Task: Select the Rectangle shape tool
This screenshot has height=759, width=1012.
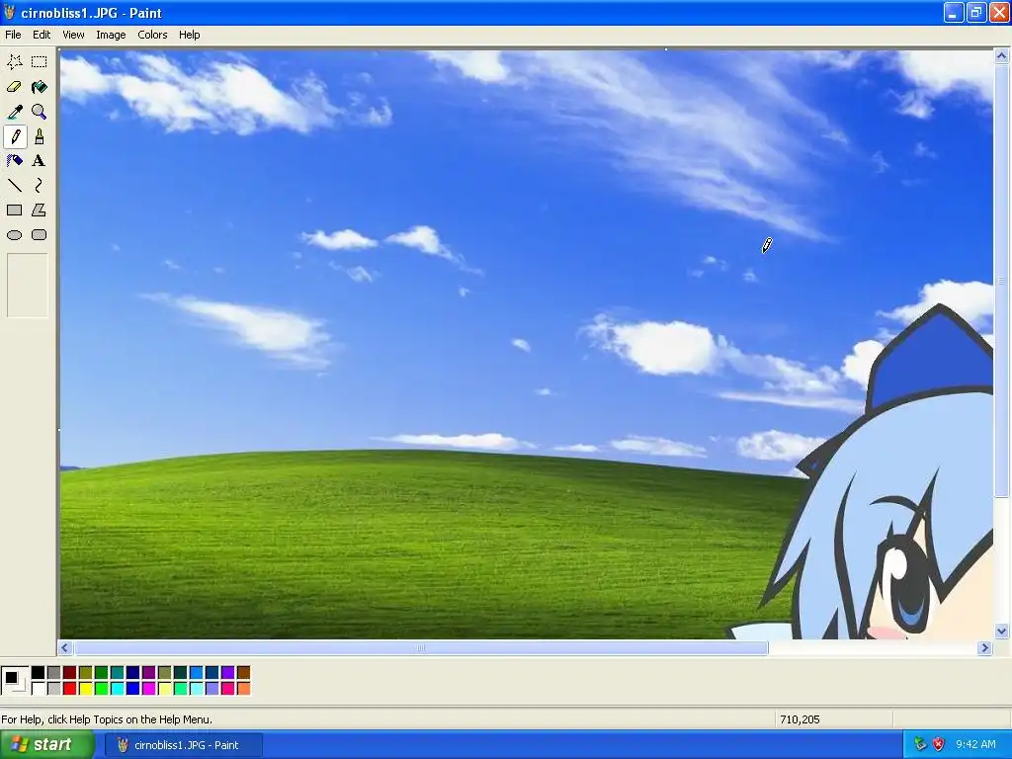Action: (15, 211)
